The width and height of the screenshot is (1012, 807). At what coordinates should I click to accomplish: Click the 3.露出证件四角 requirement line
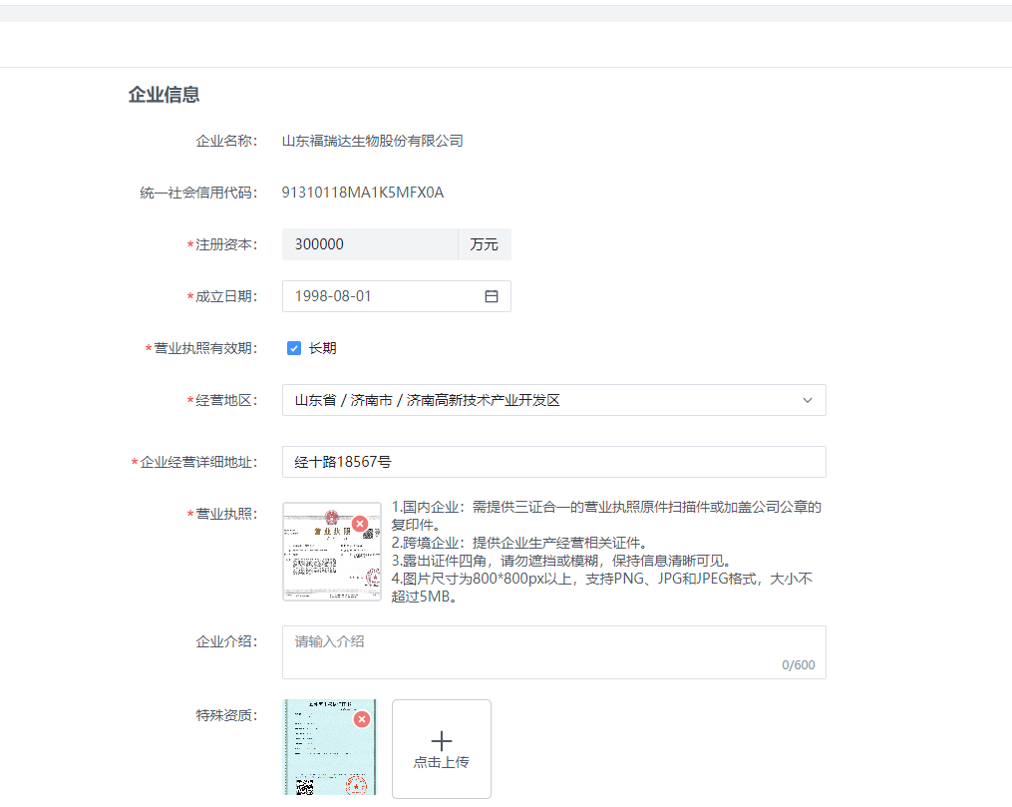click(561, 561)
